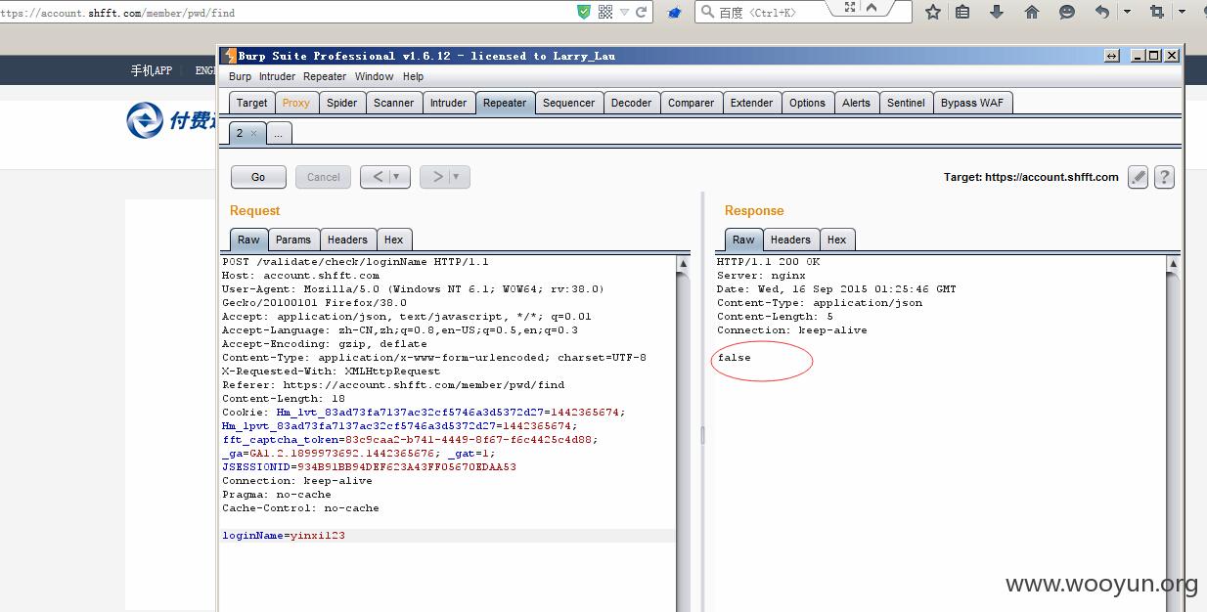Click the Response pane scrollbar up arrow
1207x612 pixels.
(x=1173, y=264)
